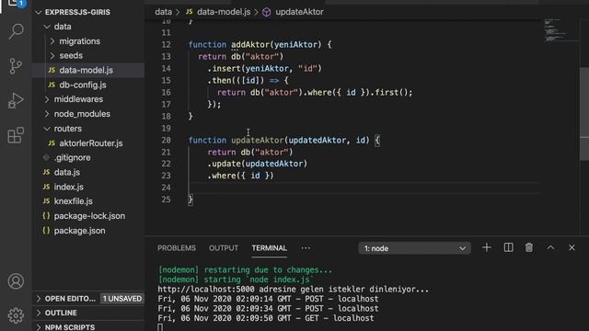
Task: Click JS icon beside db-config.js
Action: click(52, 85)
